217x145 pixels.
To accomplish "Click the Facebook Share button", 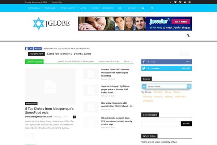I will point(38,49).
